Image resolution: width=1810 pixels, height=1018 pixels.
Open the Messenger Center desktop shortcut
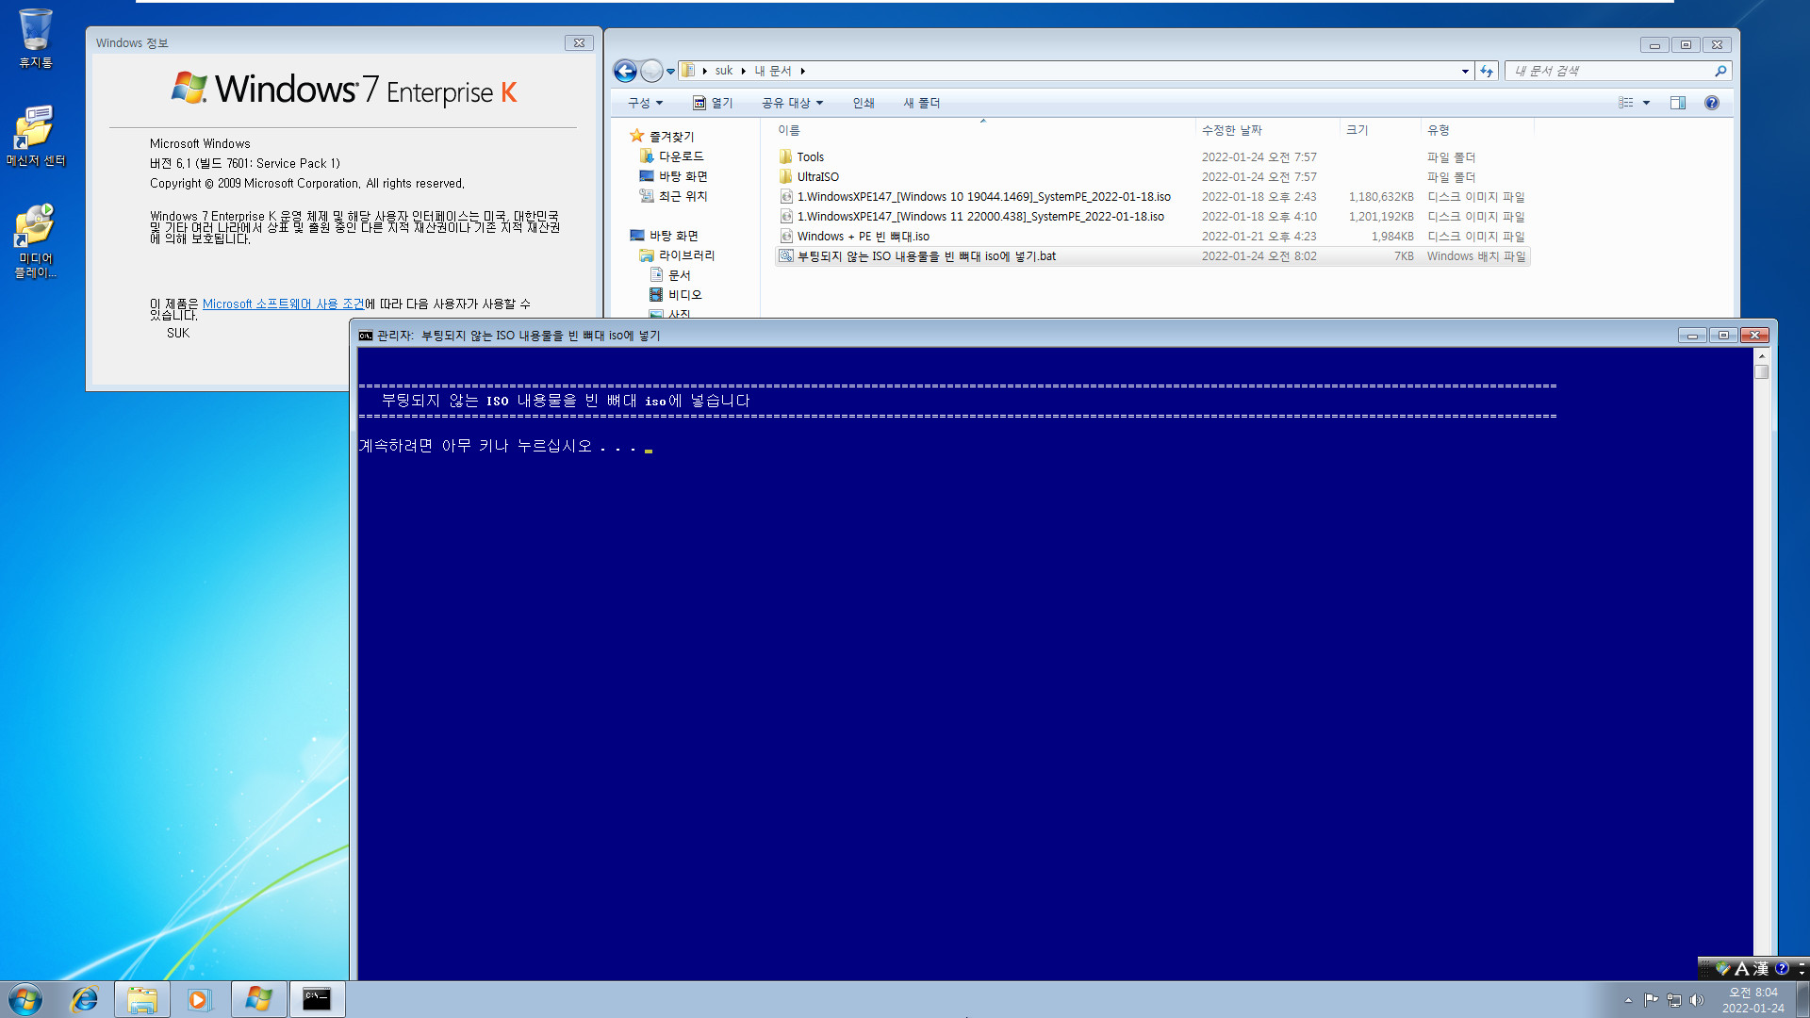35,136
